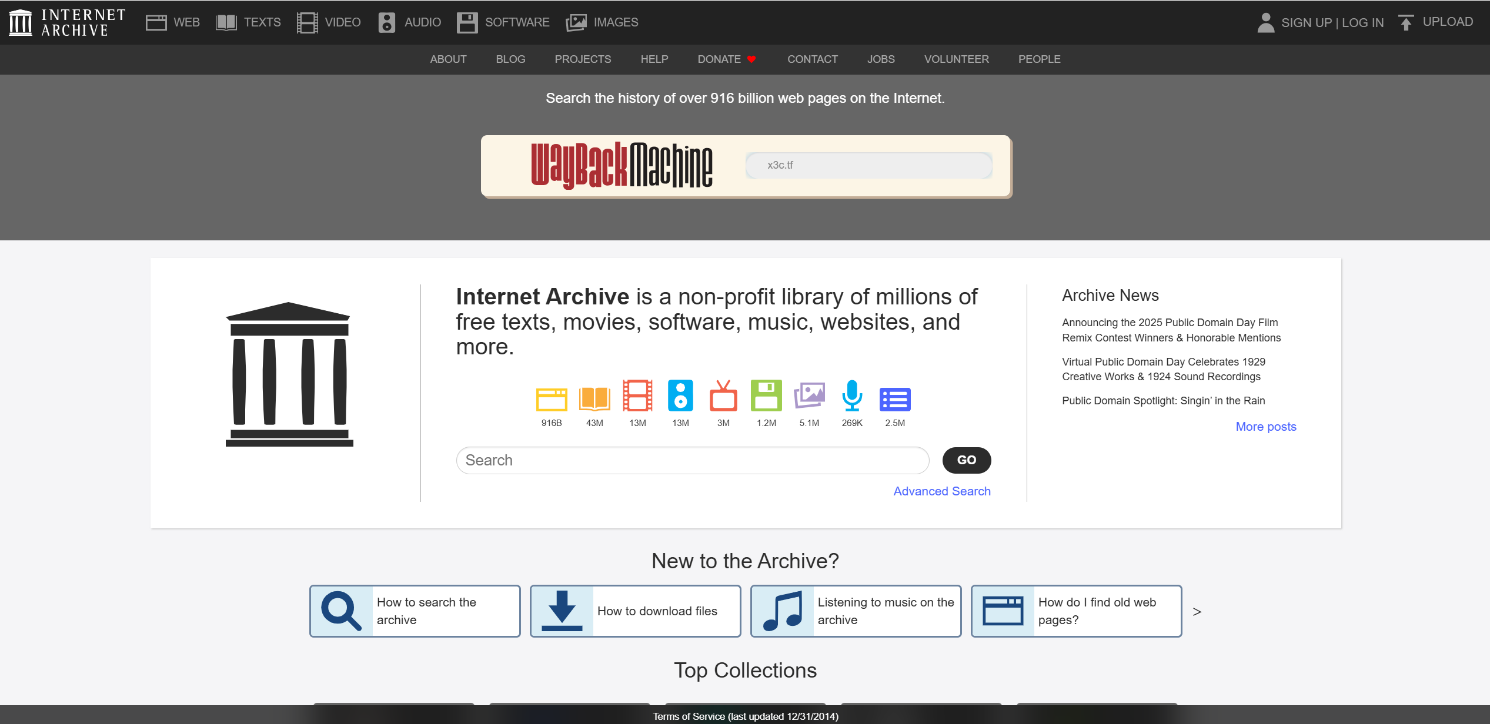The height and width of the screenshot is (724, 1490).
Task: Click the green floppy disk software icon
Action: point(766,395)
